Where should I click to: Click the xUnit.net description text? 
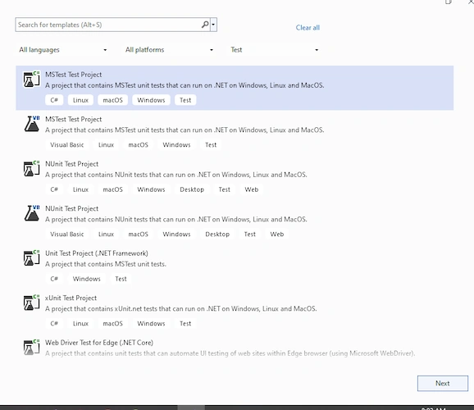[x=181, y=308]
